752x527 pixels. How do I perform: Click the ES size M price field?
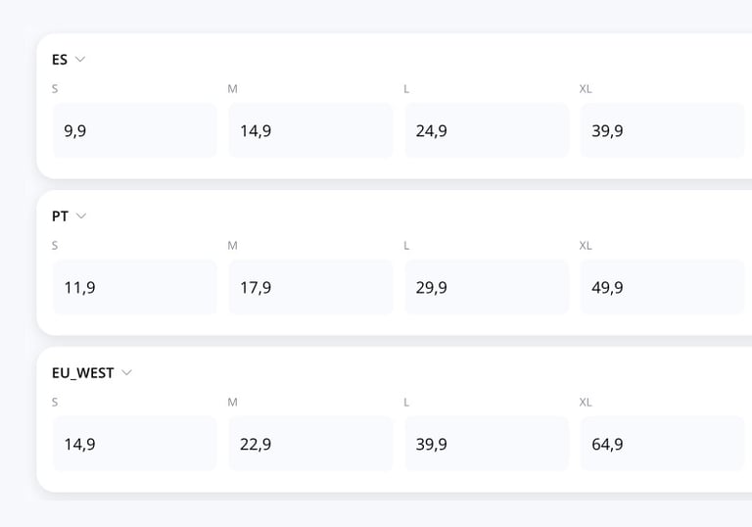[x=310, y=130]
